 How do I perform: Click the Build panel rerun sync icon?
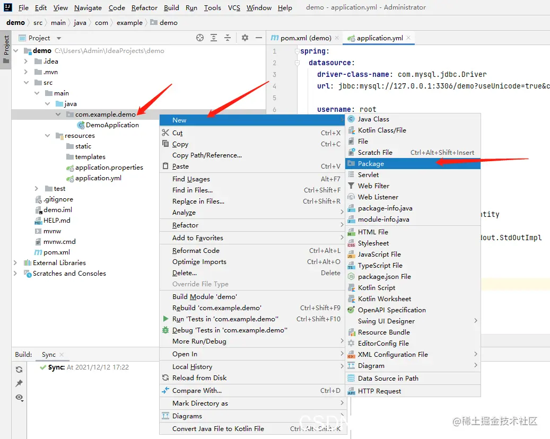(x=19, y=369)
